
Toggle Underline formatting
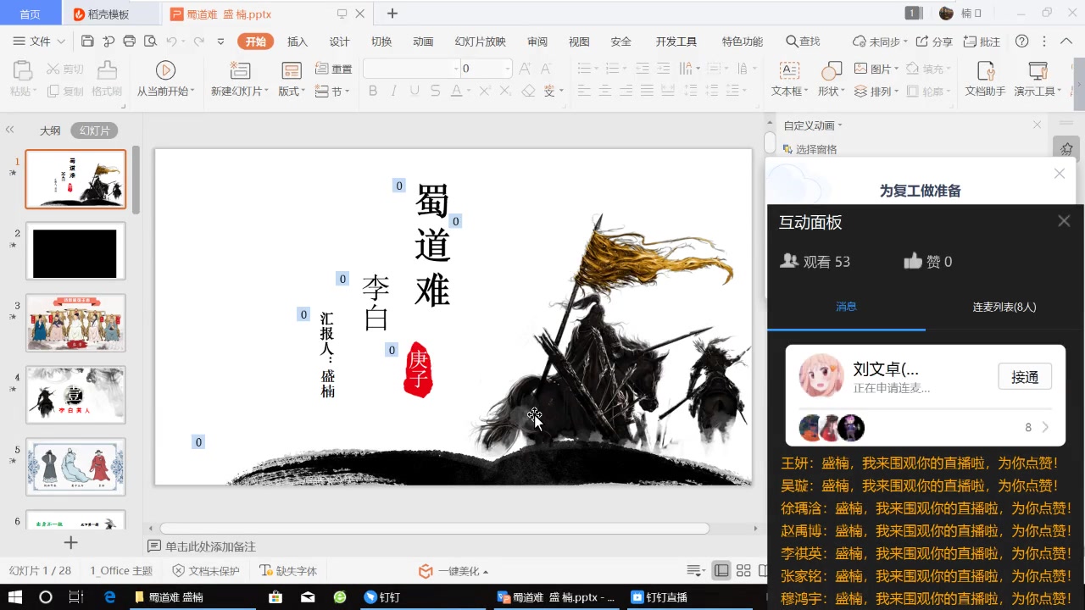click(415, 91)
